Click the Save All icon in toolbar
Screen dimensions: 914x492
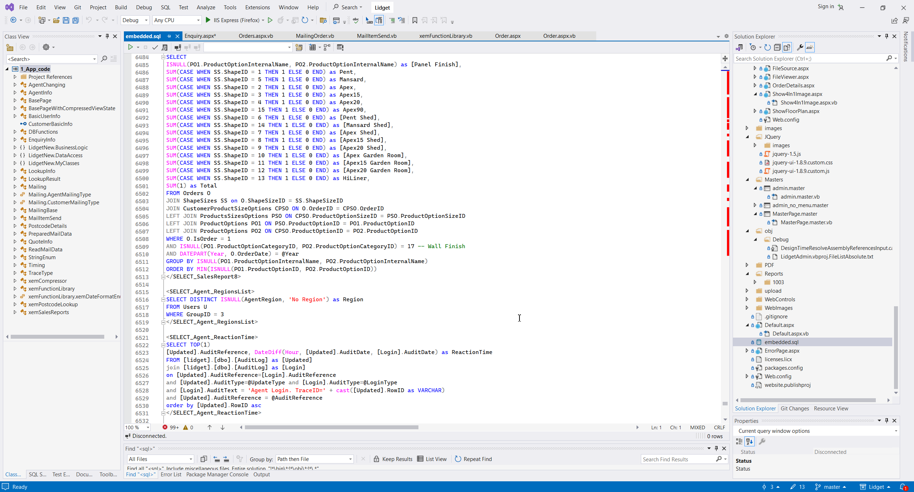[76, 20]
